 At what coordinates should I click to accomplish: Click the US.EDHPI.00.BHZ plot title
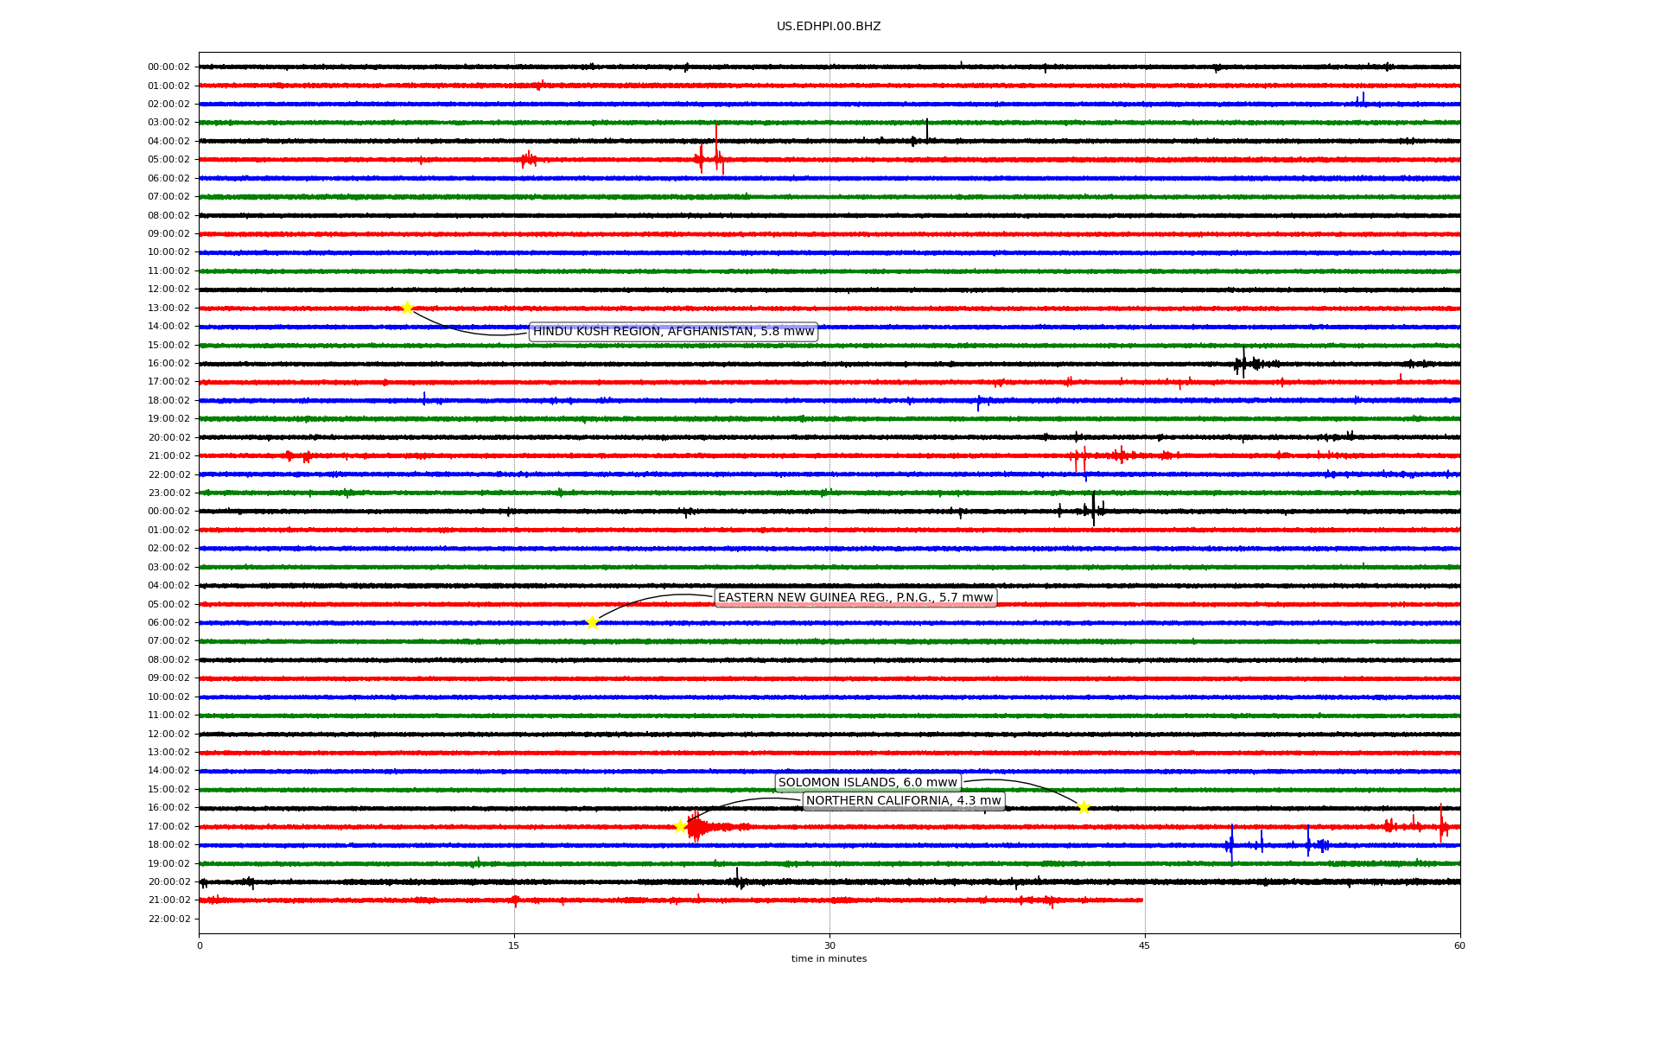click(x=828, y=27)
